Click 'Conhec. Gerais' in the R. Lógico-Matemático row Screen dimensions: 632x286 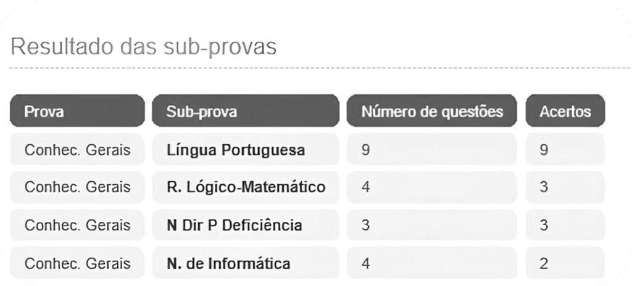click(77, 187)
